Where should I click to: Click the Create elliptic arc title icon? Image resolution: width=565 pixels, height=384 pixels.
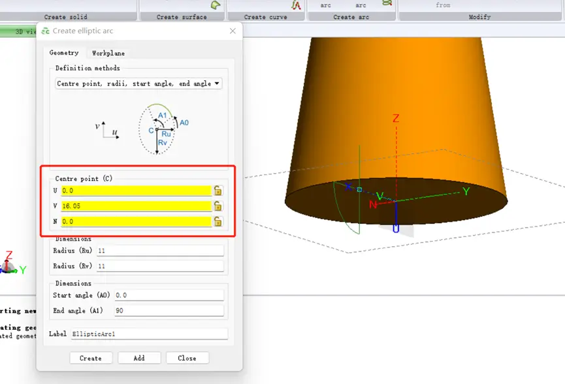click(46, 31)
